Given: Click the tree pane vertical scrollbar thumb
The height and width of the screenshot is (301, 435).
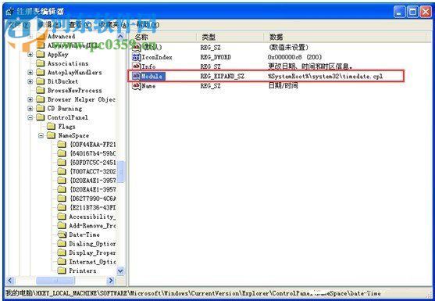Looking at the screenshot, I should click(x=120, y=171).
